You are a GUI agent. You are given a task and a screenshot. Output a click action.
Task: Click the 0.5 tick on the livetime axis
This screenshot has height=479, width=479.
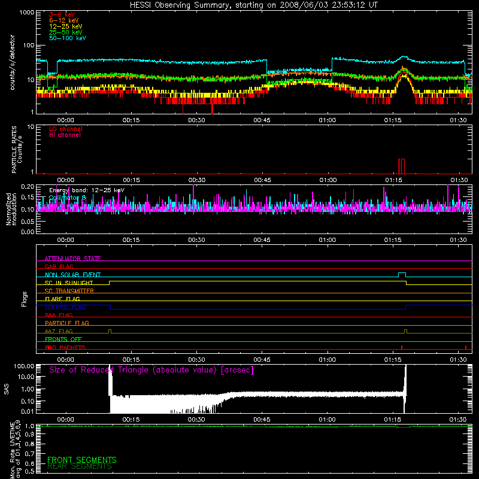(29, 471)
